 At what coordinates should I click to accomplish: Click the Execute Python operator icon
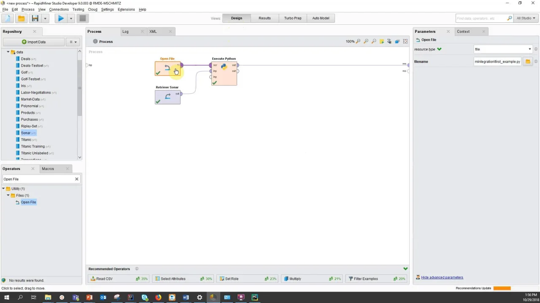pos(224,66)
